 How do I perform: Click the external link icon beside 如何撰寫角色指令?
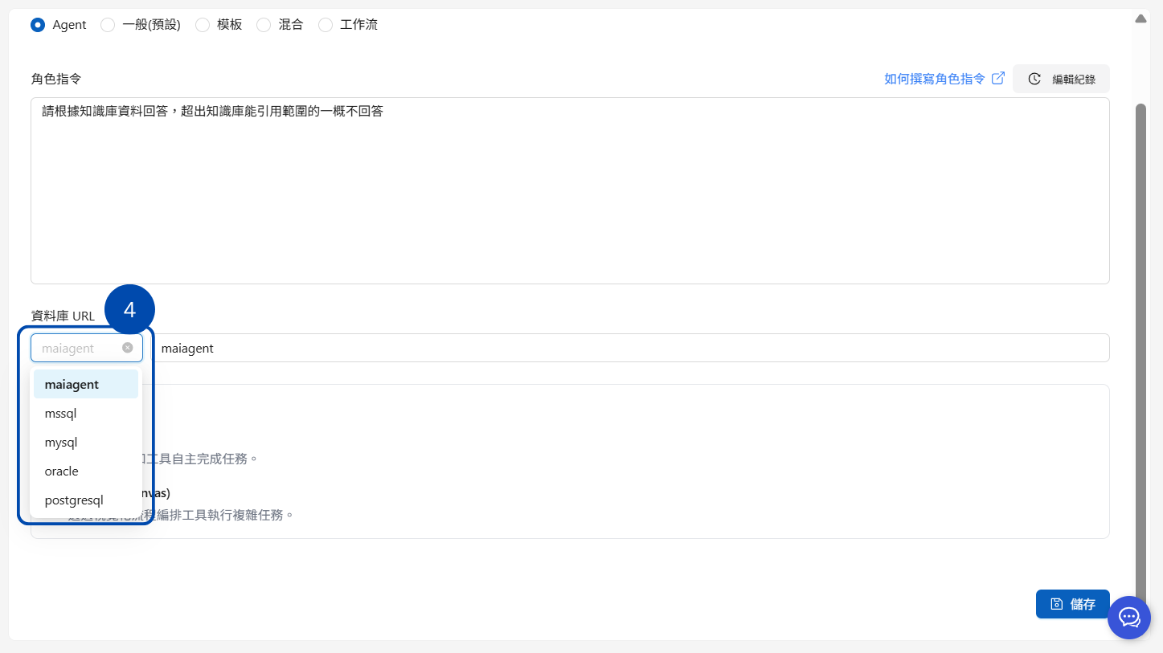pyautogui.click(x=998, y=79)
